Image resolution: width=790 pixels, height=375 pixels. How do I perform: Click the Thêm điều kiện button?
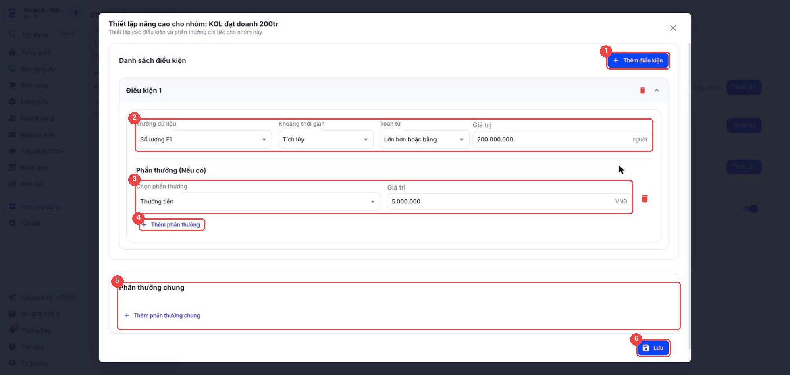point(638,60)
